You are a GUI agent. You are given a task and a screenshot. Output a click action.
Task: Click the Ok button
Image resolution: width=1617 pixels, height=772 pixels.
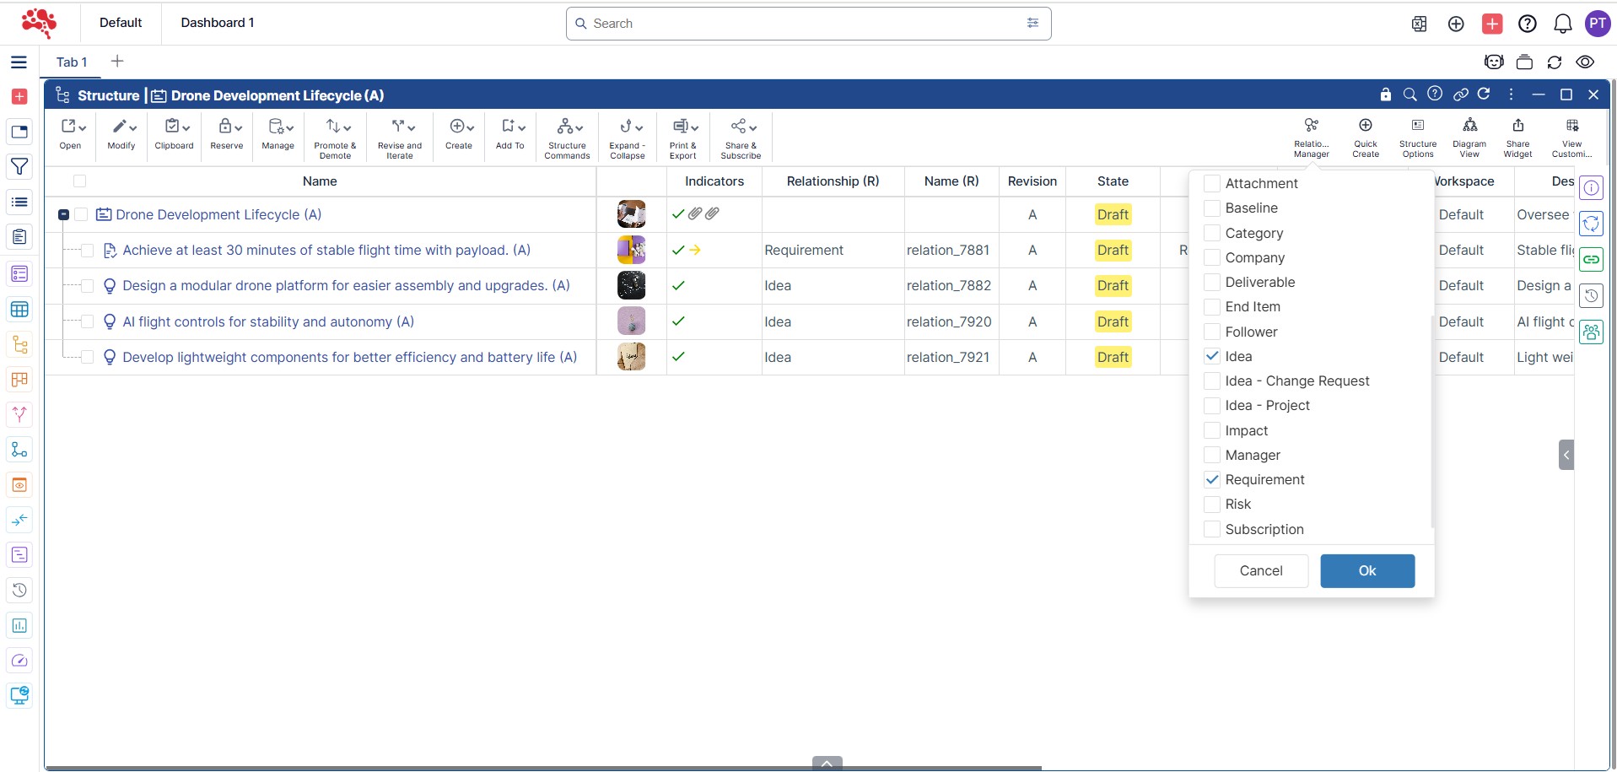[x=1366, y=570]
